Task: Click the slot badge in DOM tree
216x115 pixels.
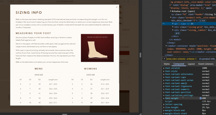Action: (x=202, y=21)
